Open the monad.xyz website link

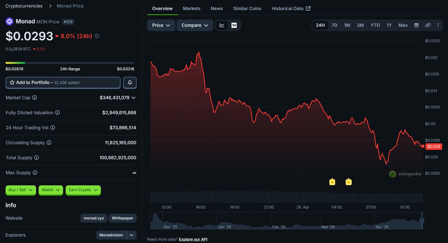point(94,218)
